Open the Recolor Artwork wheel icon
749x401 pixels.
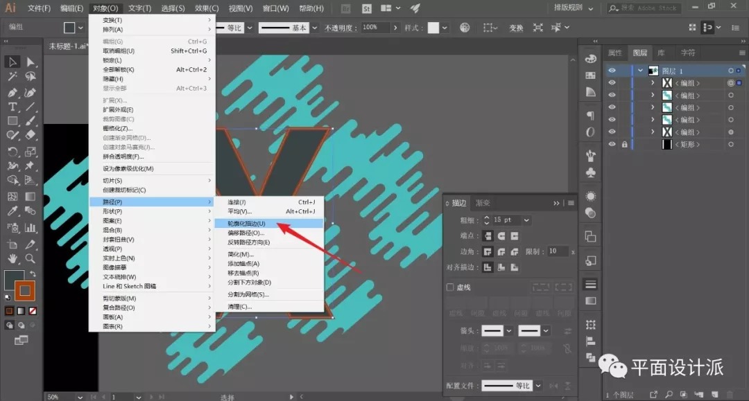pyautogui.click(x=465, y=28)
